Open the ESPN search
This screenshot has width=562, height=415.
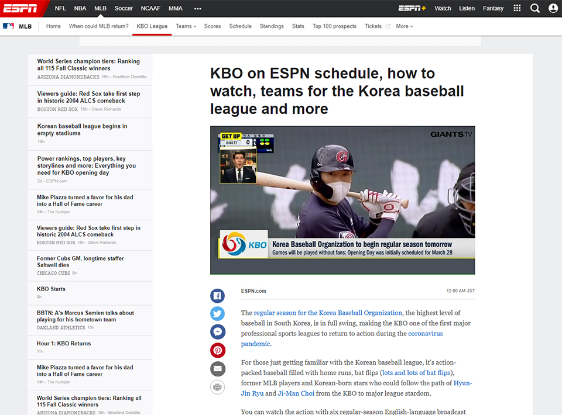point(534,8)
